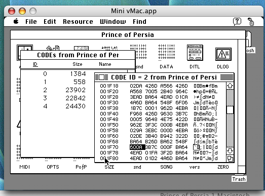Select the SIZE resource type label
This screenshot has height=196, width=265.
coord(109,167)
